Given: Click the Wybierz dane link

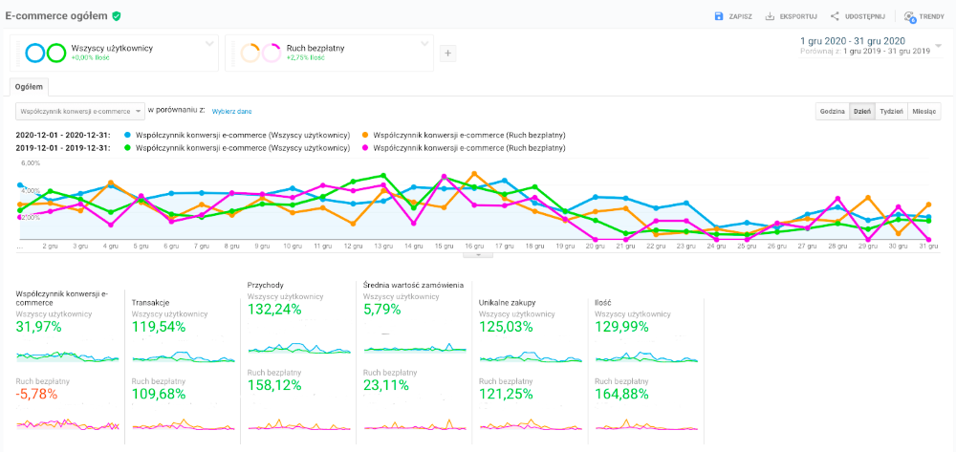Looking at the screenshot, I should 231,112.
